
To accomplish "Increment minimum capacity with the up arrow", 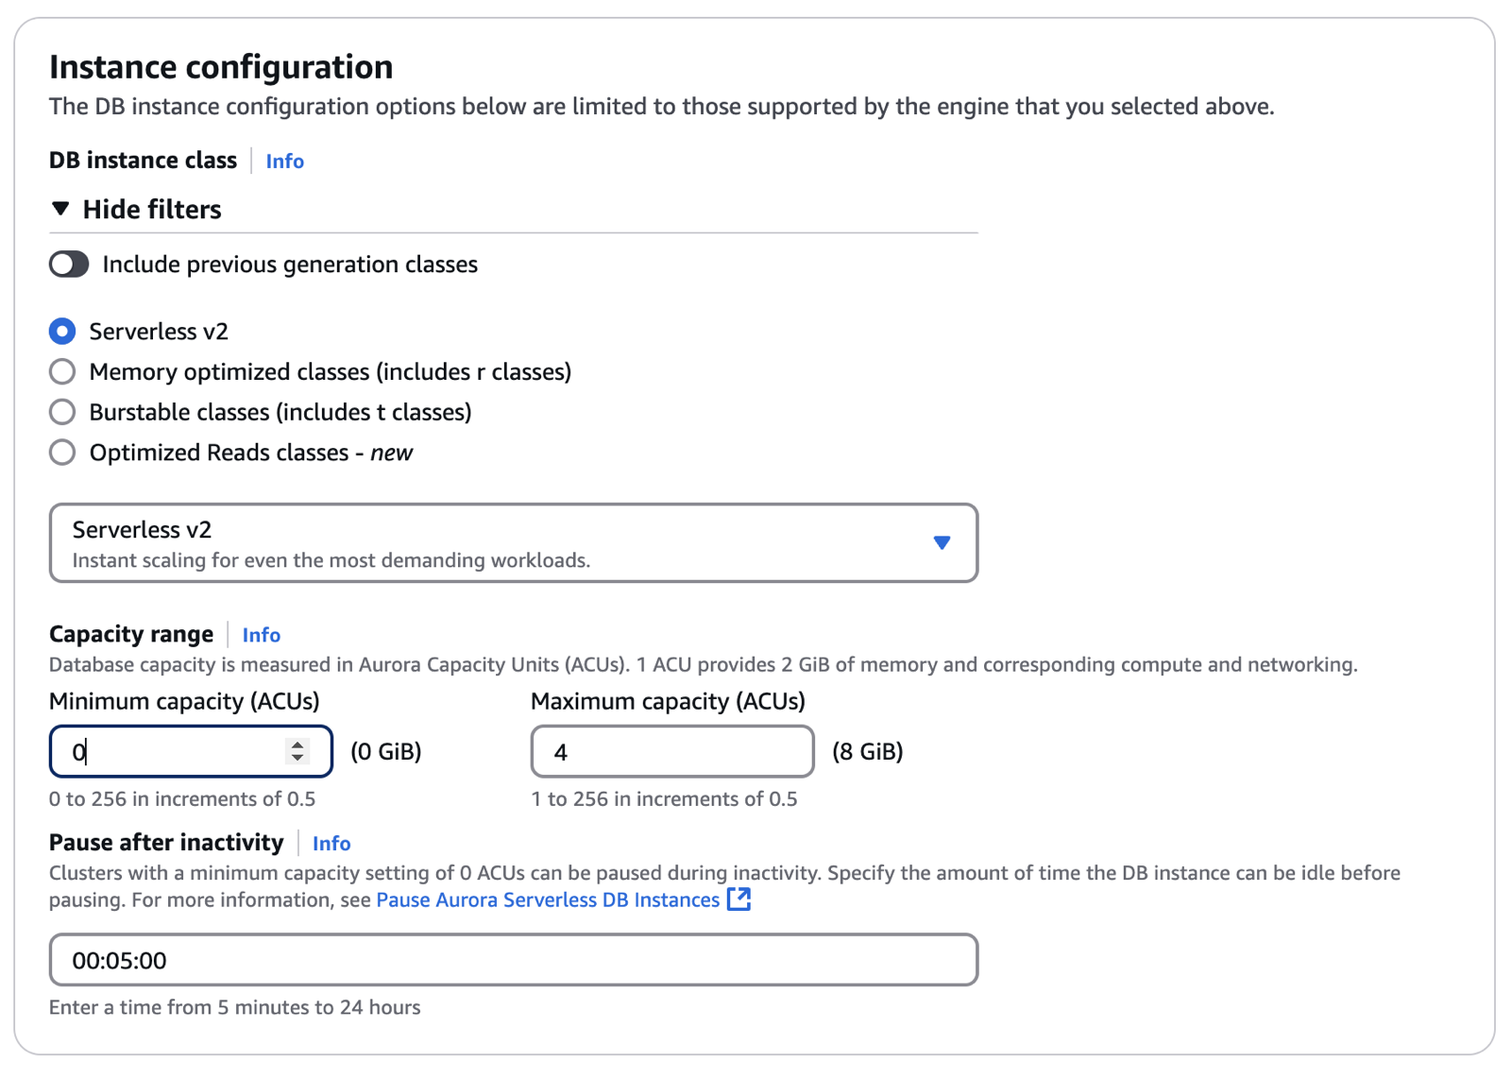I will [297, 745].
